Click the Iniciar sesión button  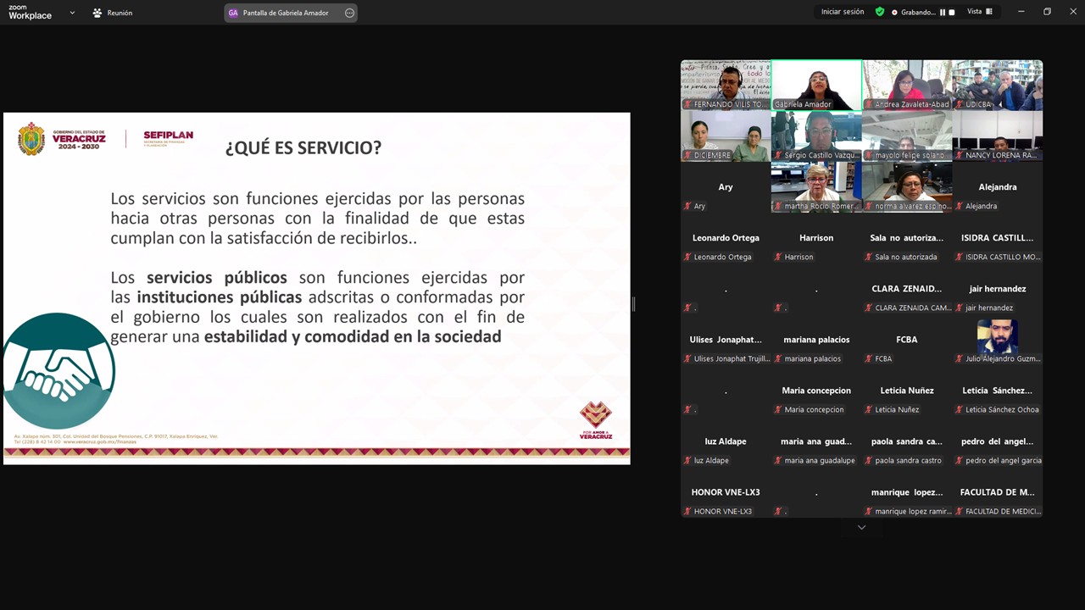pyautogui.click(x=843, y=12)
